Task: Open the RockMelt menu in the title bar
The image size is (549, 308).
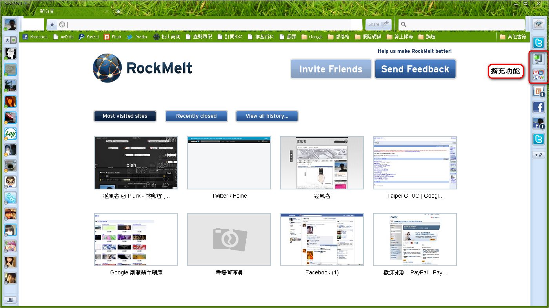Action: [16, 3]
